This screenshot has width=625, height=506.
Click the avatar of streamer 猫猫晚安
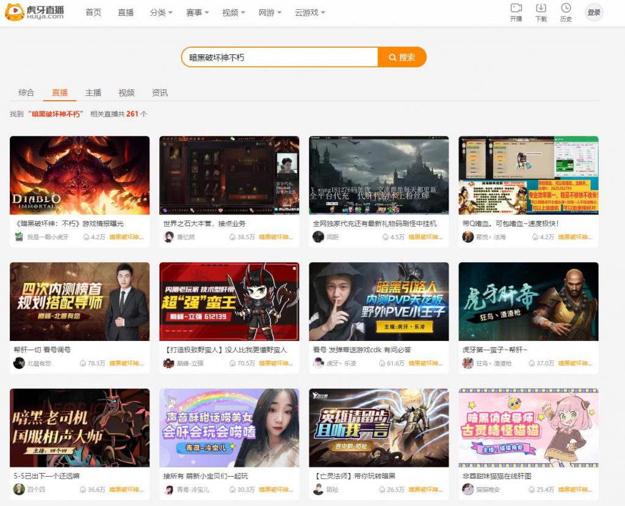pos(468,490)
